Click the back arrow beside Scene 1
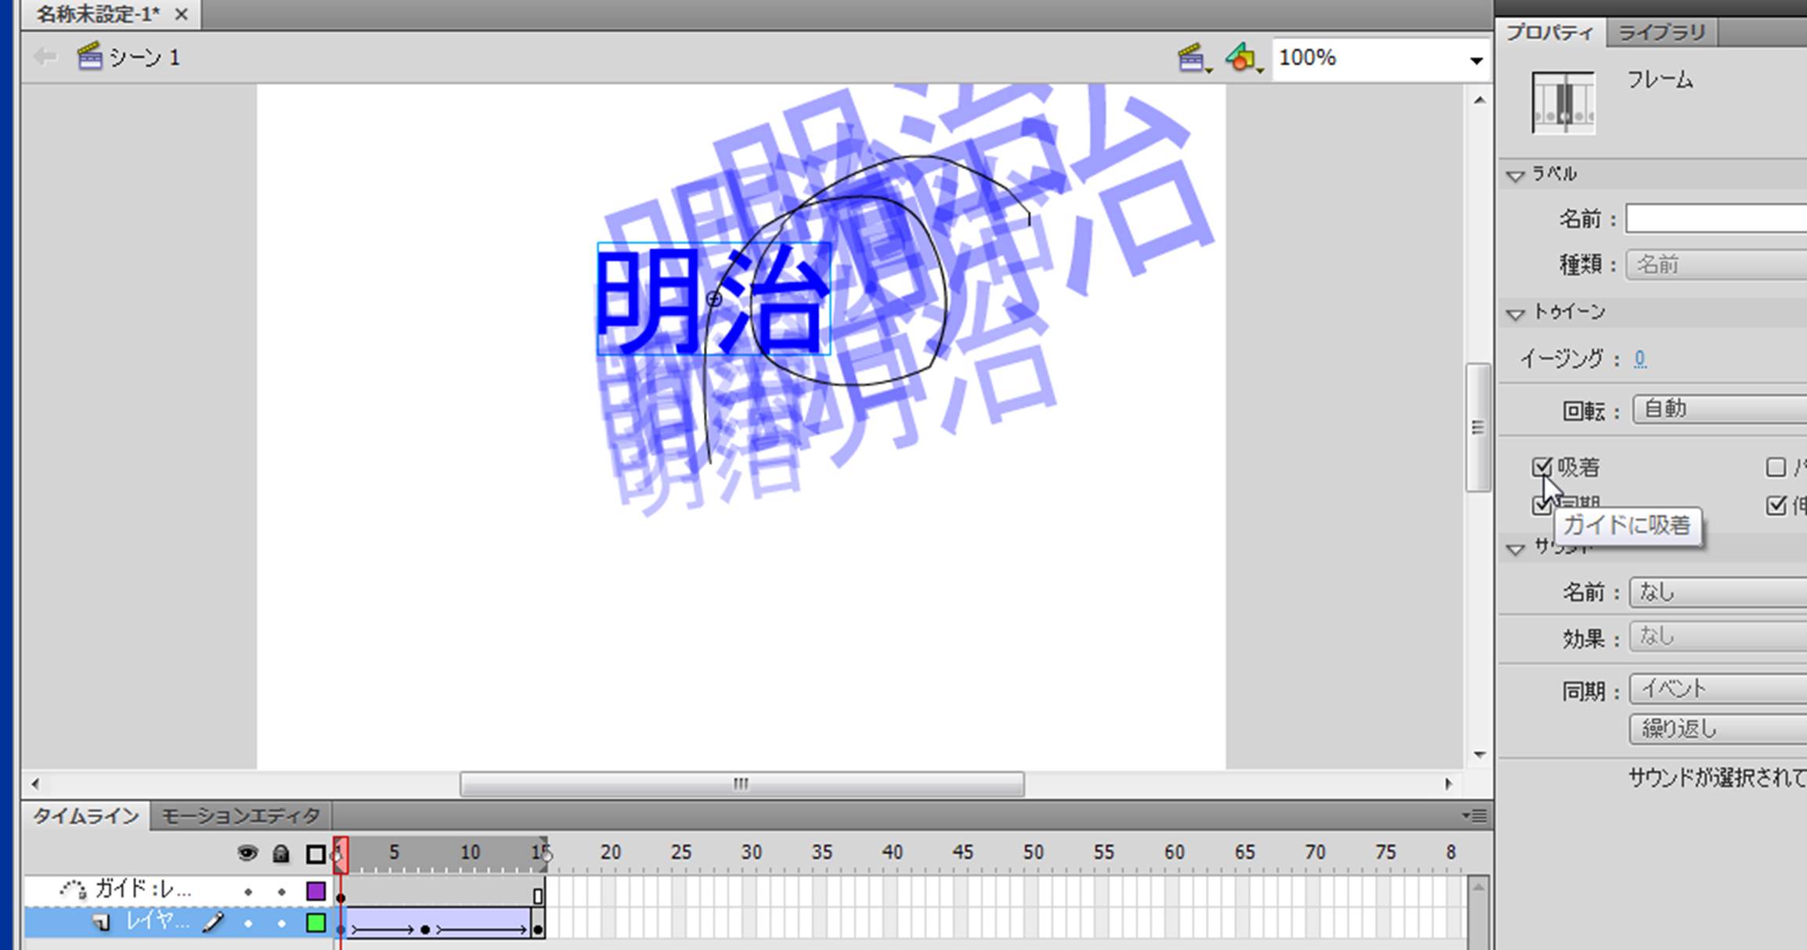 tap(45, 57)
